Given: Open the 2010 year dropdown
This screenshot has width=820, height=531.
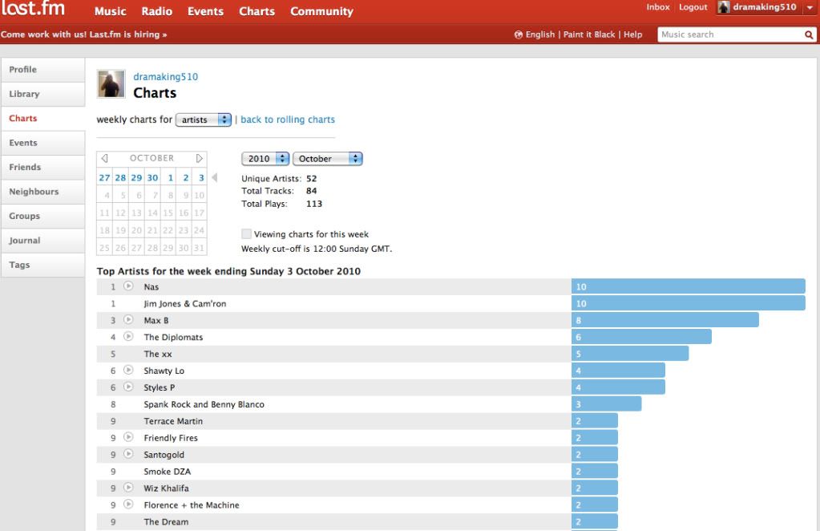Looking at the screenshot, I should pyautogui.click(x=265, y=159).
